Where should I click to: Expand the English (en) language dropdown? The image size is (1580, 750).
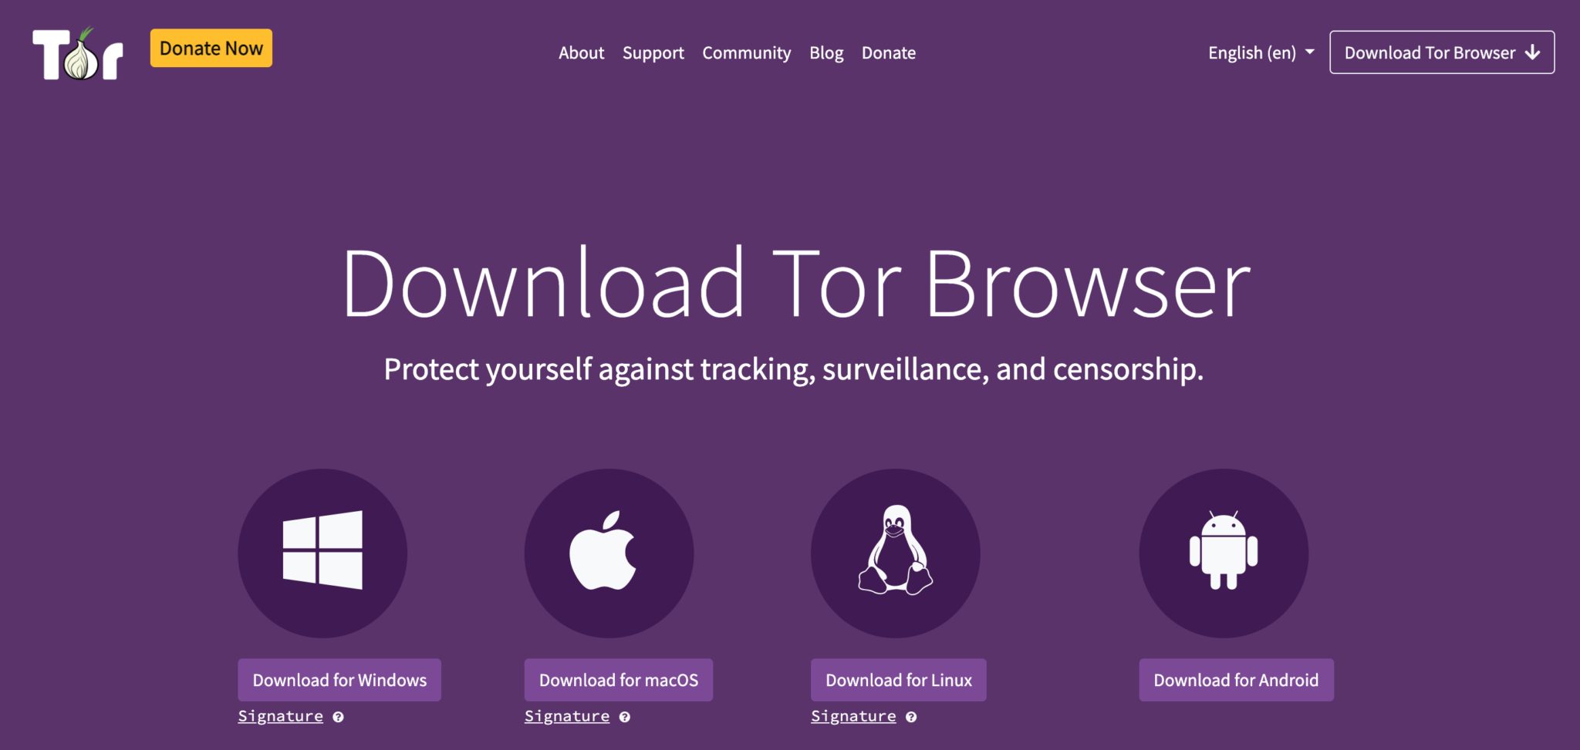(x=1261, y=52)
